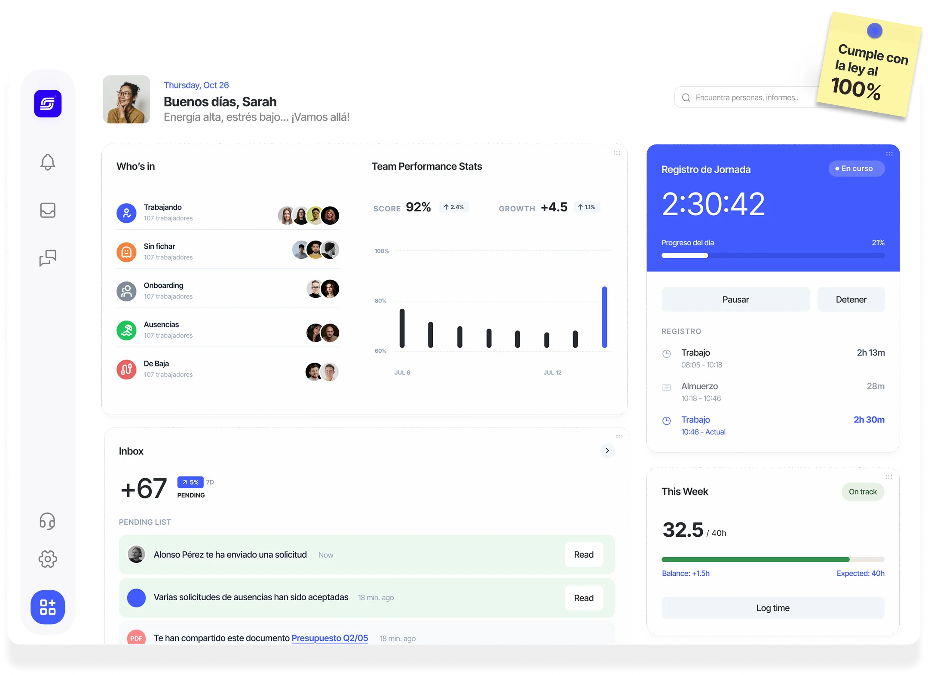This screenshot has width=928, height=675.
Task: Click the En curso status badge
Action: coord(856,168)
